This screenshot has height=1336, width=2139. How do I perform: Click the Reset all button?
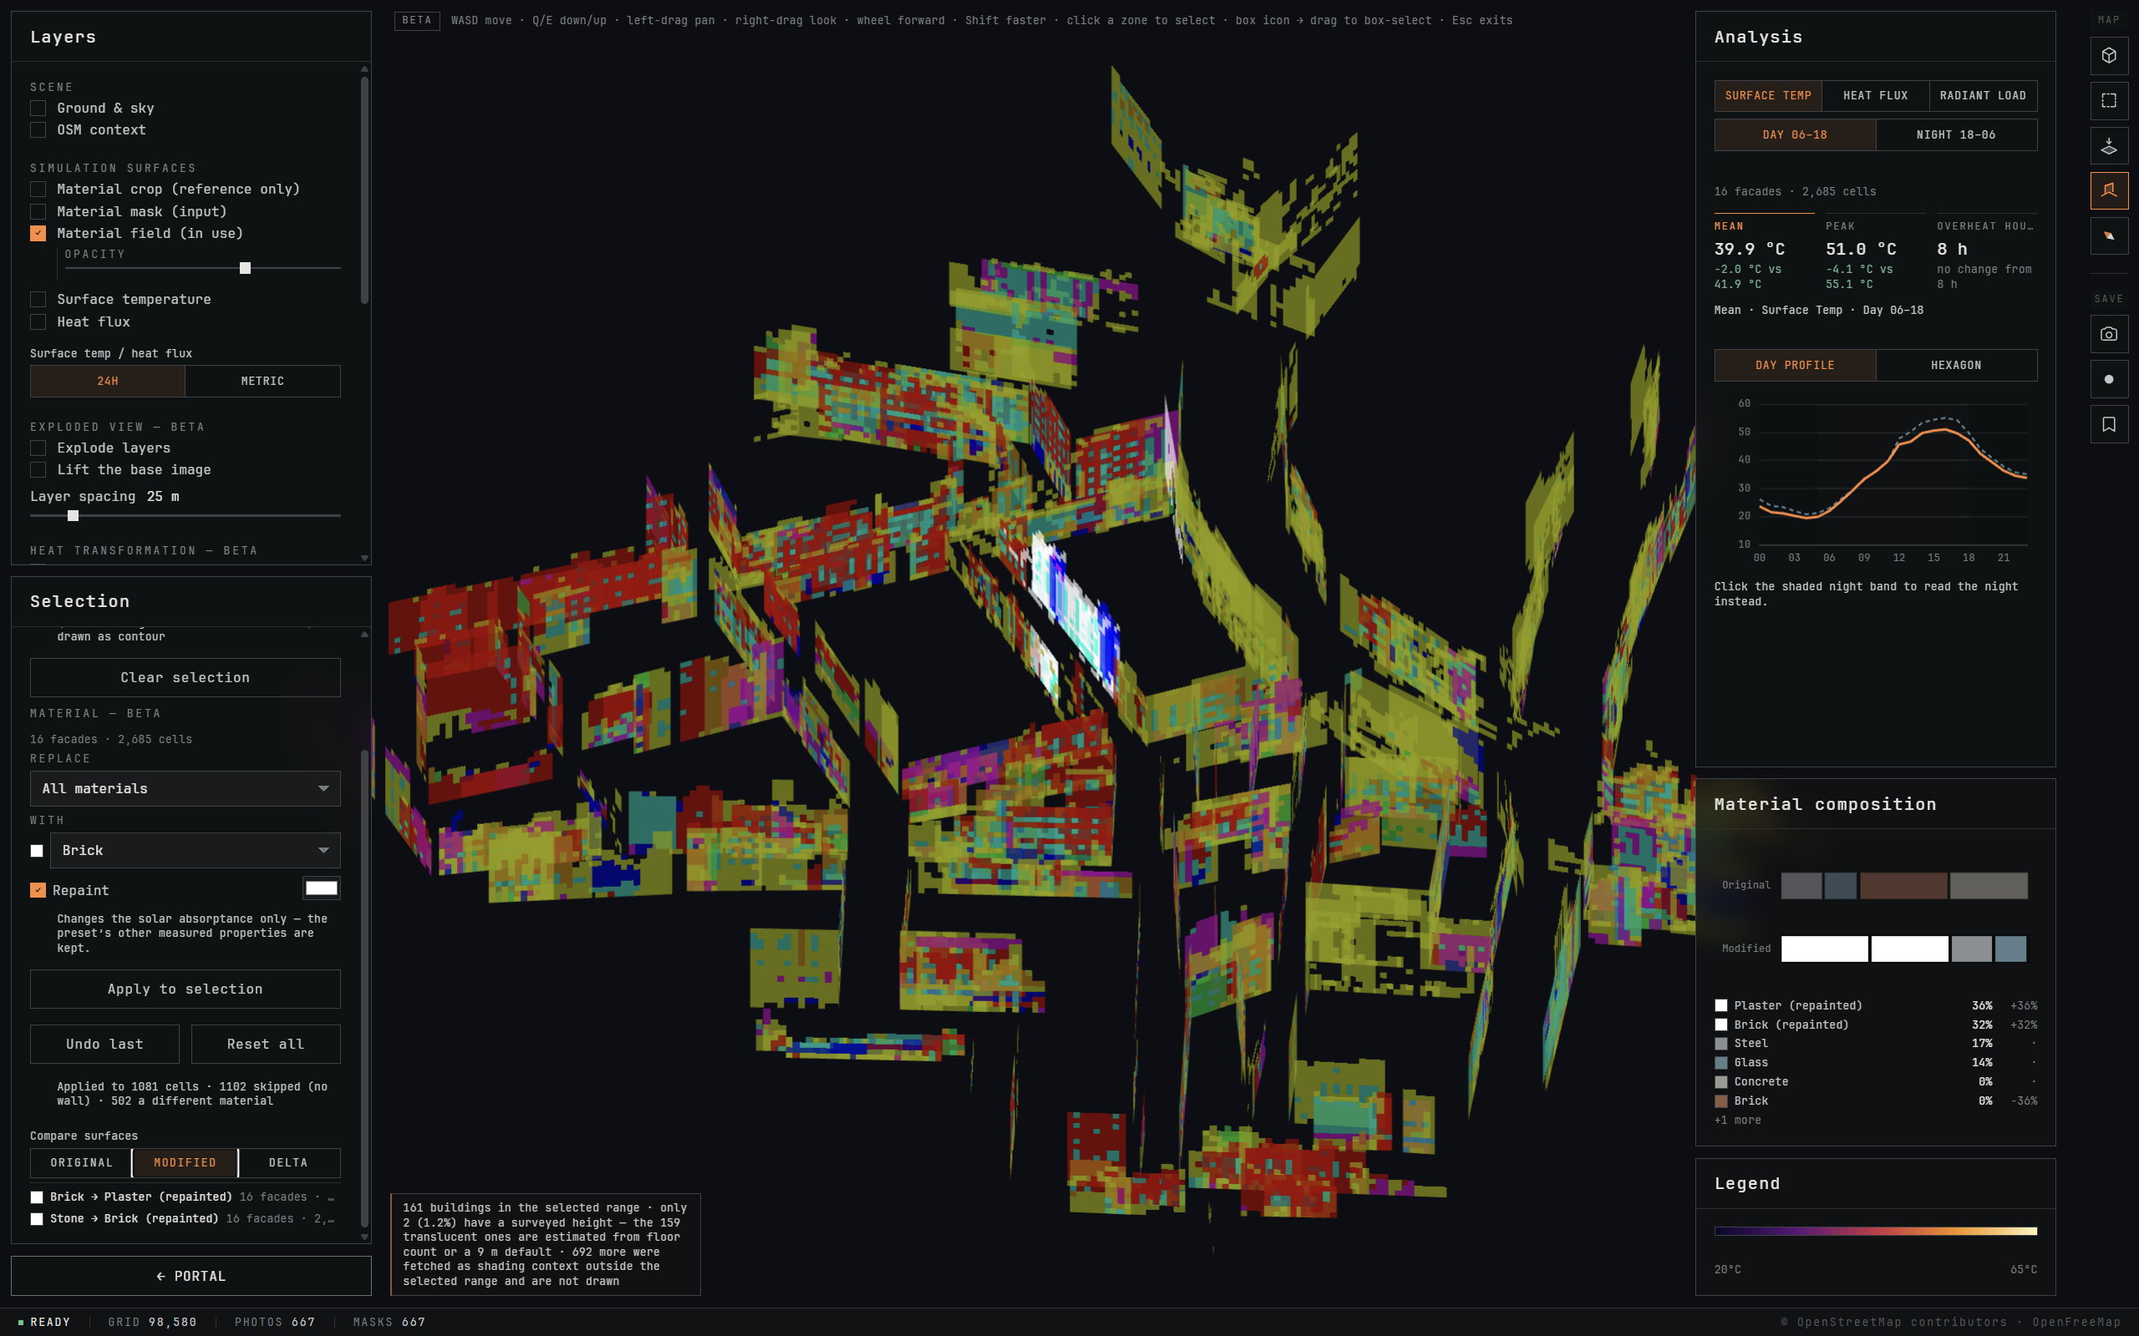[x=266, y=1045]
